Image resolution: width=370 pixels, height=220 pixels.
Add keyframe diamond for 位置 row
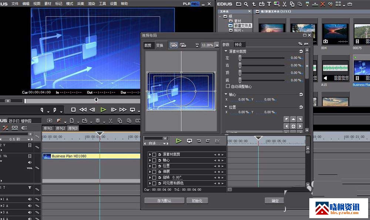[219, 166]
